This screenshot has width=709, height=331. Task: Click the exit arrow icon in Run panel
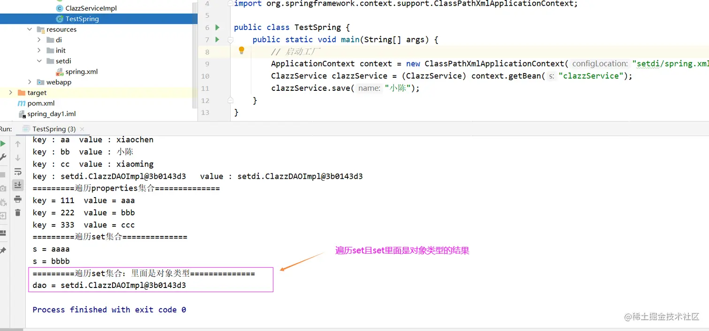(x=3, y=216)
